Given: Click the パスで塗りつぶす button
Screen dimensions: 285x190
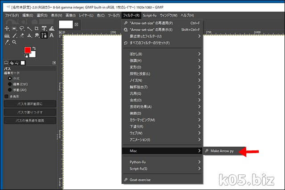Looking at the screenshot, I should tap(30, 112).
